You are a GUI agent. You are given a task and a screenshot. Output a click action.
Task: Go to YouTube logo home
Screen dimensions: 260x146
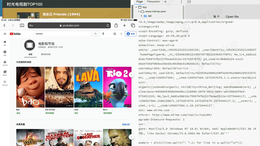pyautogui.click(x=15, y=34)
